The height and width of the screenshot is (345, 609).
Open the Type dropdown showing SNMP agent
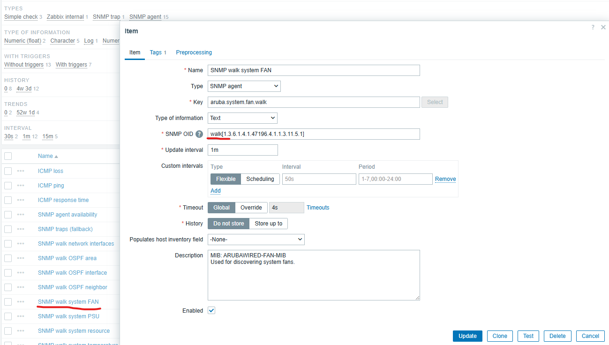(x=244, y=86)
